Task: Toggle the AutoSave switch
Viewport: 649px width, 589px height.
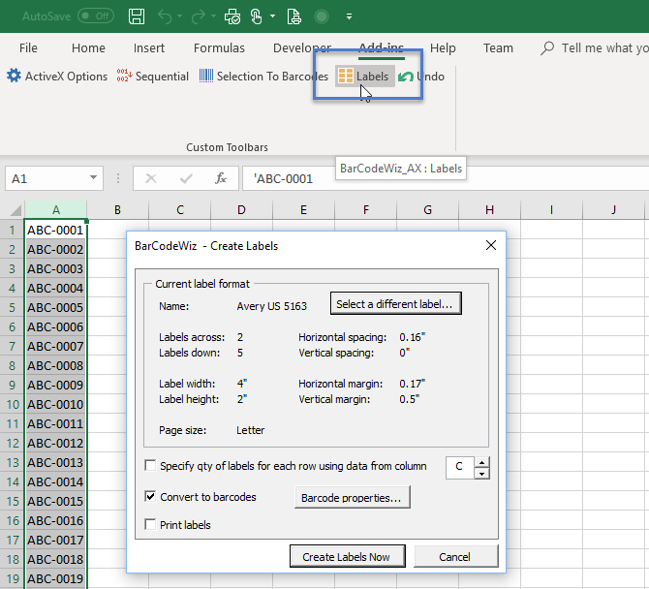Action: pos(96,16)
